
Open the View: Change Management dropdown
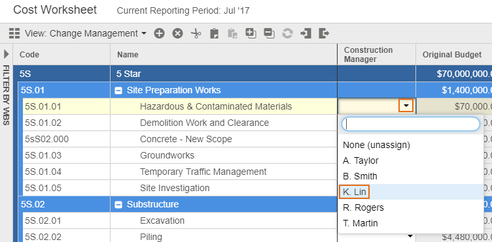(x=85, y=33)
